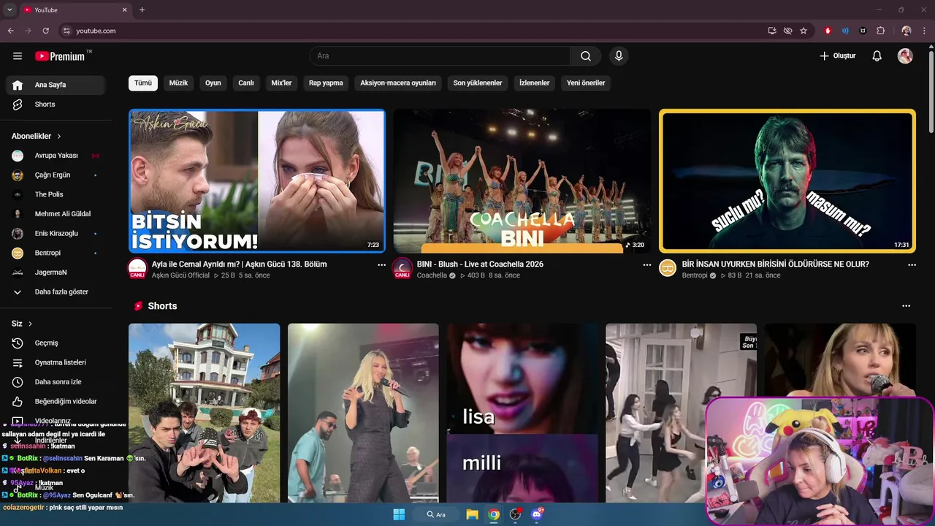Click Bentropi channel avatar under video

pos(668,268)
